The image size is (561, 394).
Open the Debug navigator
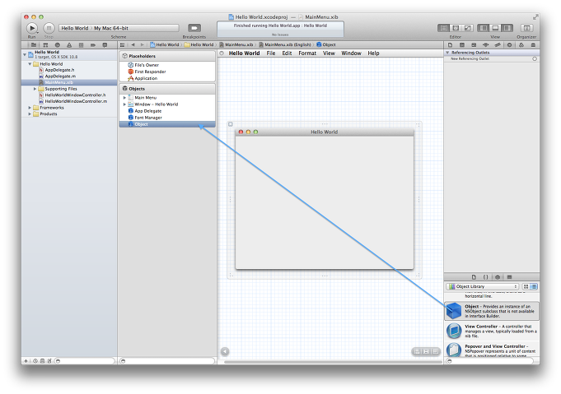(81, 45)
